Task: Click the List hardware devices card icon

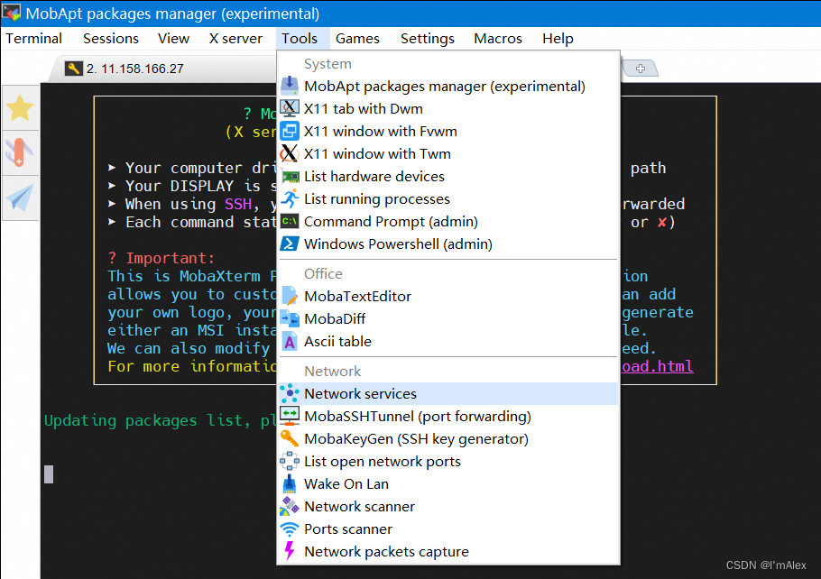Action: (290, 177)
